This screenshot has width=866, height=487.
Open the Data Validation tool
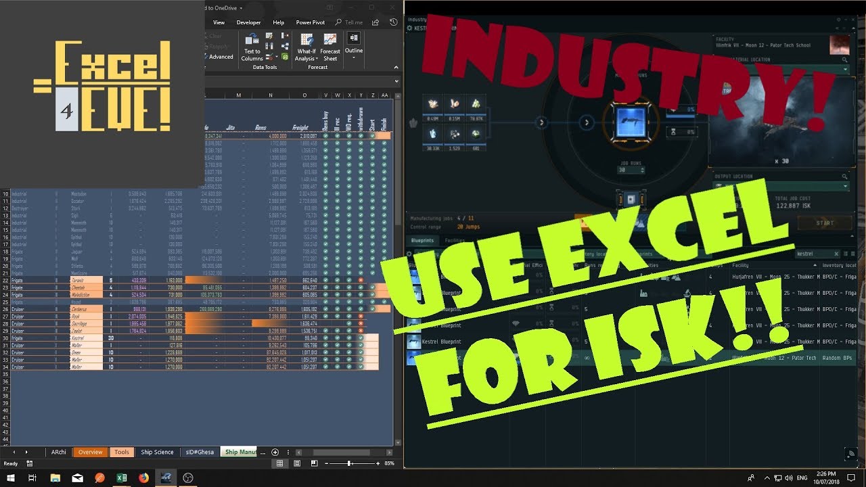coord(271,57)
